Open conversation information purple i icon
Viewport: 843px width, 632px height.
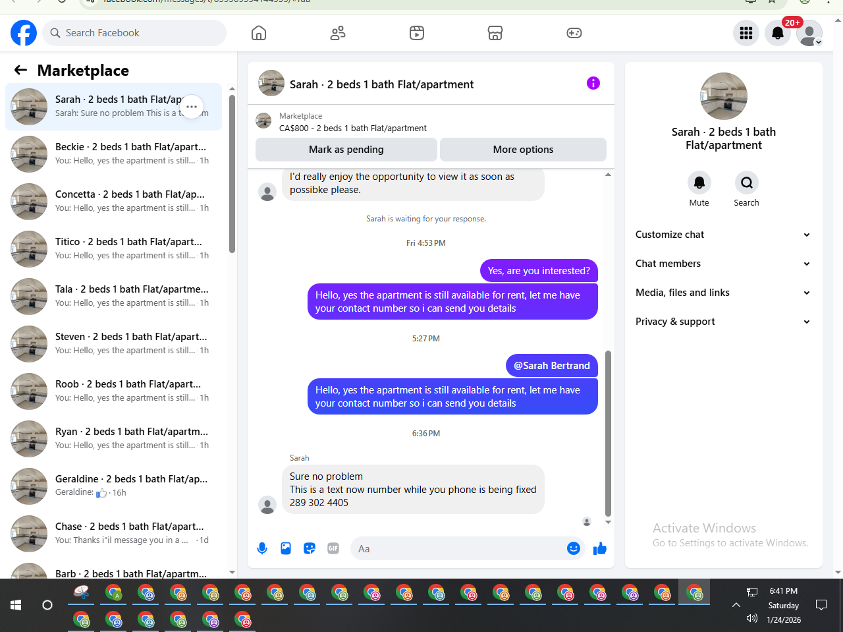coord(593,83)
